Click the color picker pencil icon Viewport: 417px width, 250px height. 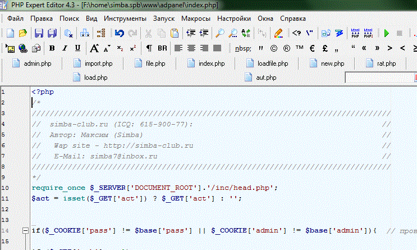278,33
